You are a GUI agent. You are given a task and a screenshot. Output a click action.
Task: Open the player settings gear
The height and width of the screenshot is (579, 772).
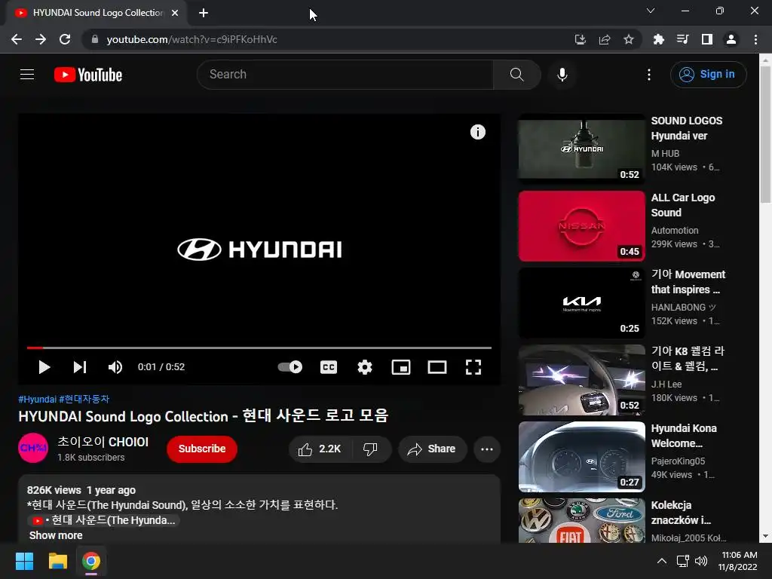(x=365, y=367)
